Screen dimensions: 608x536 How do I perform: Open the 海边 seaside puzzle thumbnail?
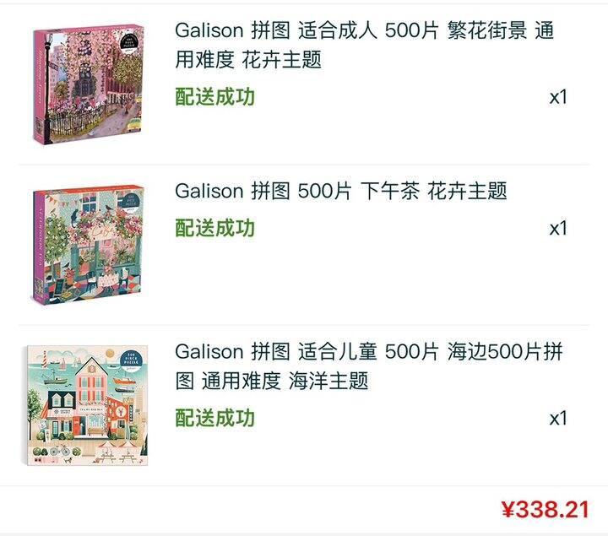coord(87,405)
